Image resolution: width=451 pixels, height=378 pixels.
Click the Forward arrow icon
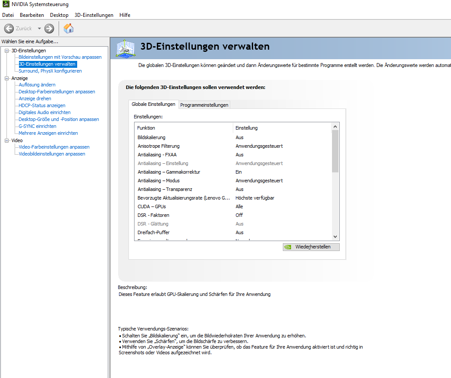49,29
